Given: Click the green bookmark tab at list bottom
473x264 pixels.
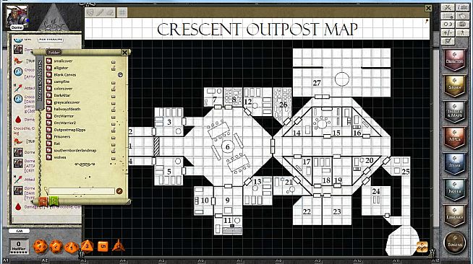Looking at the screenshot, I should [x=54, y=201].
